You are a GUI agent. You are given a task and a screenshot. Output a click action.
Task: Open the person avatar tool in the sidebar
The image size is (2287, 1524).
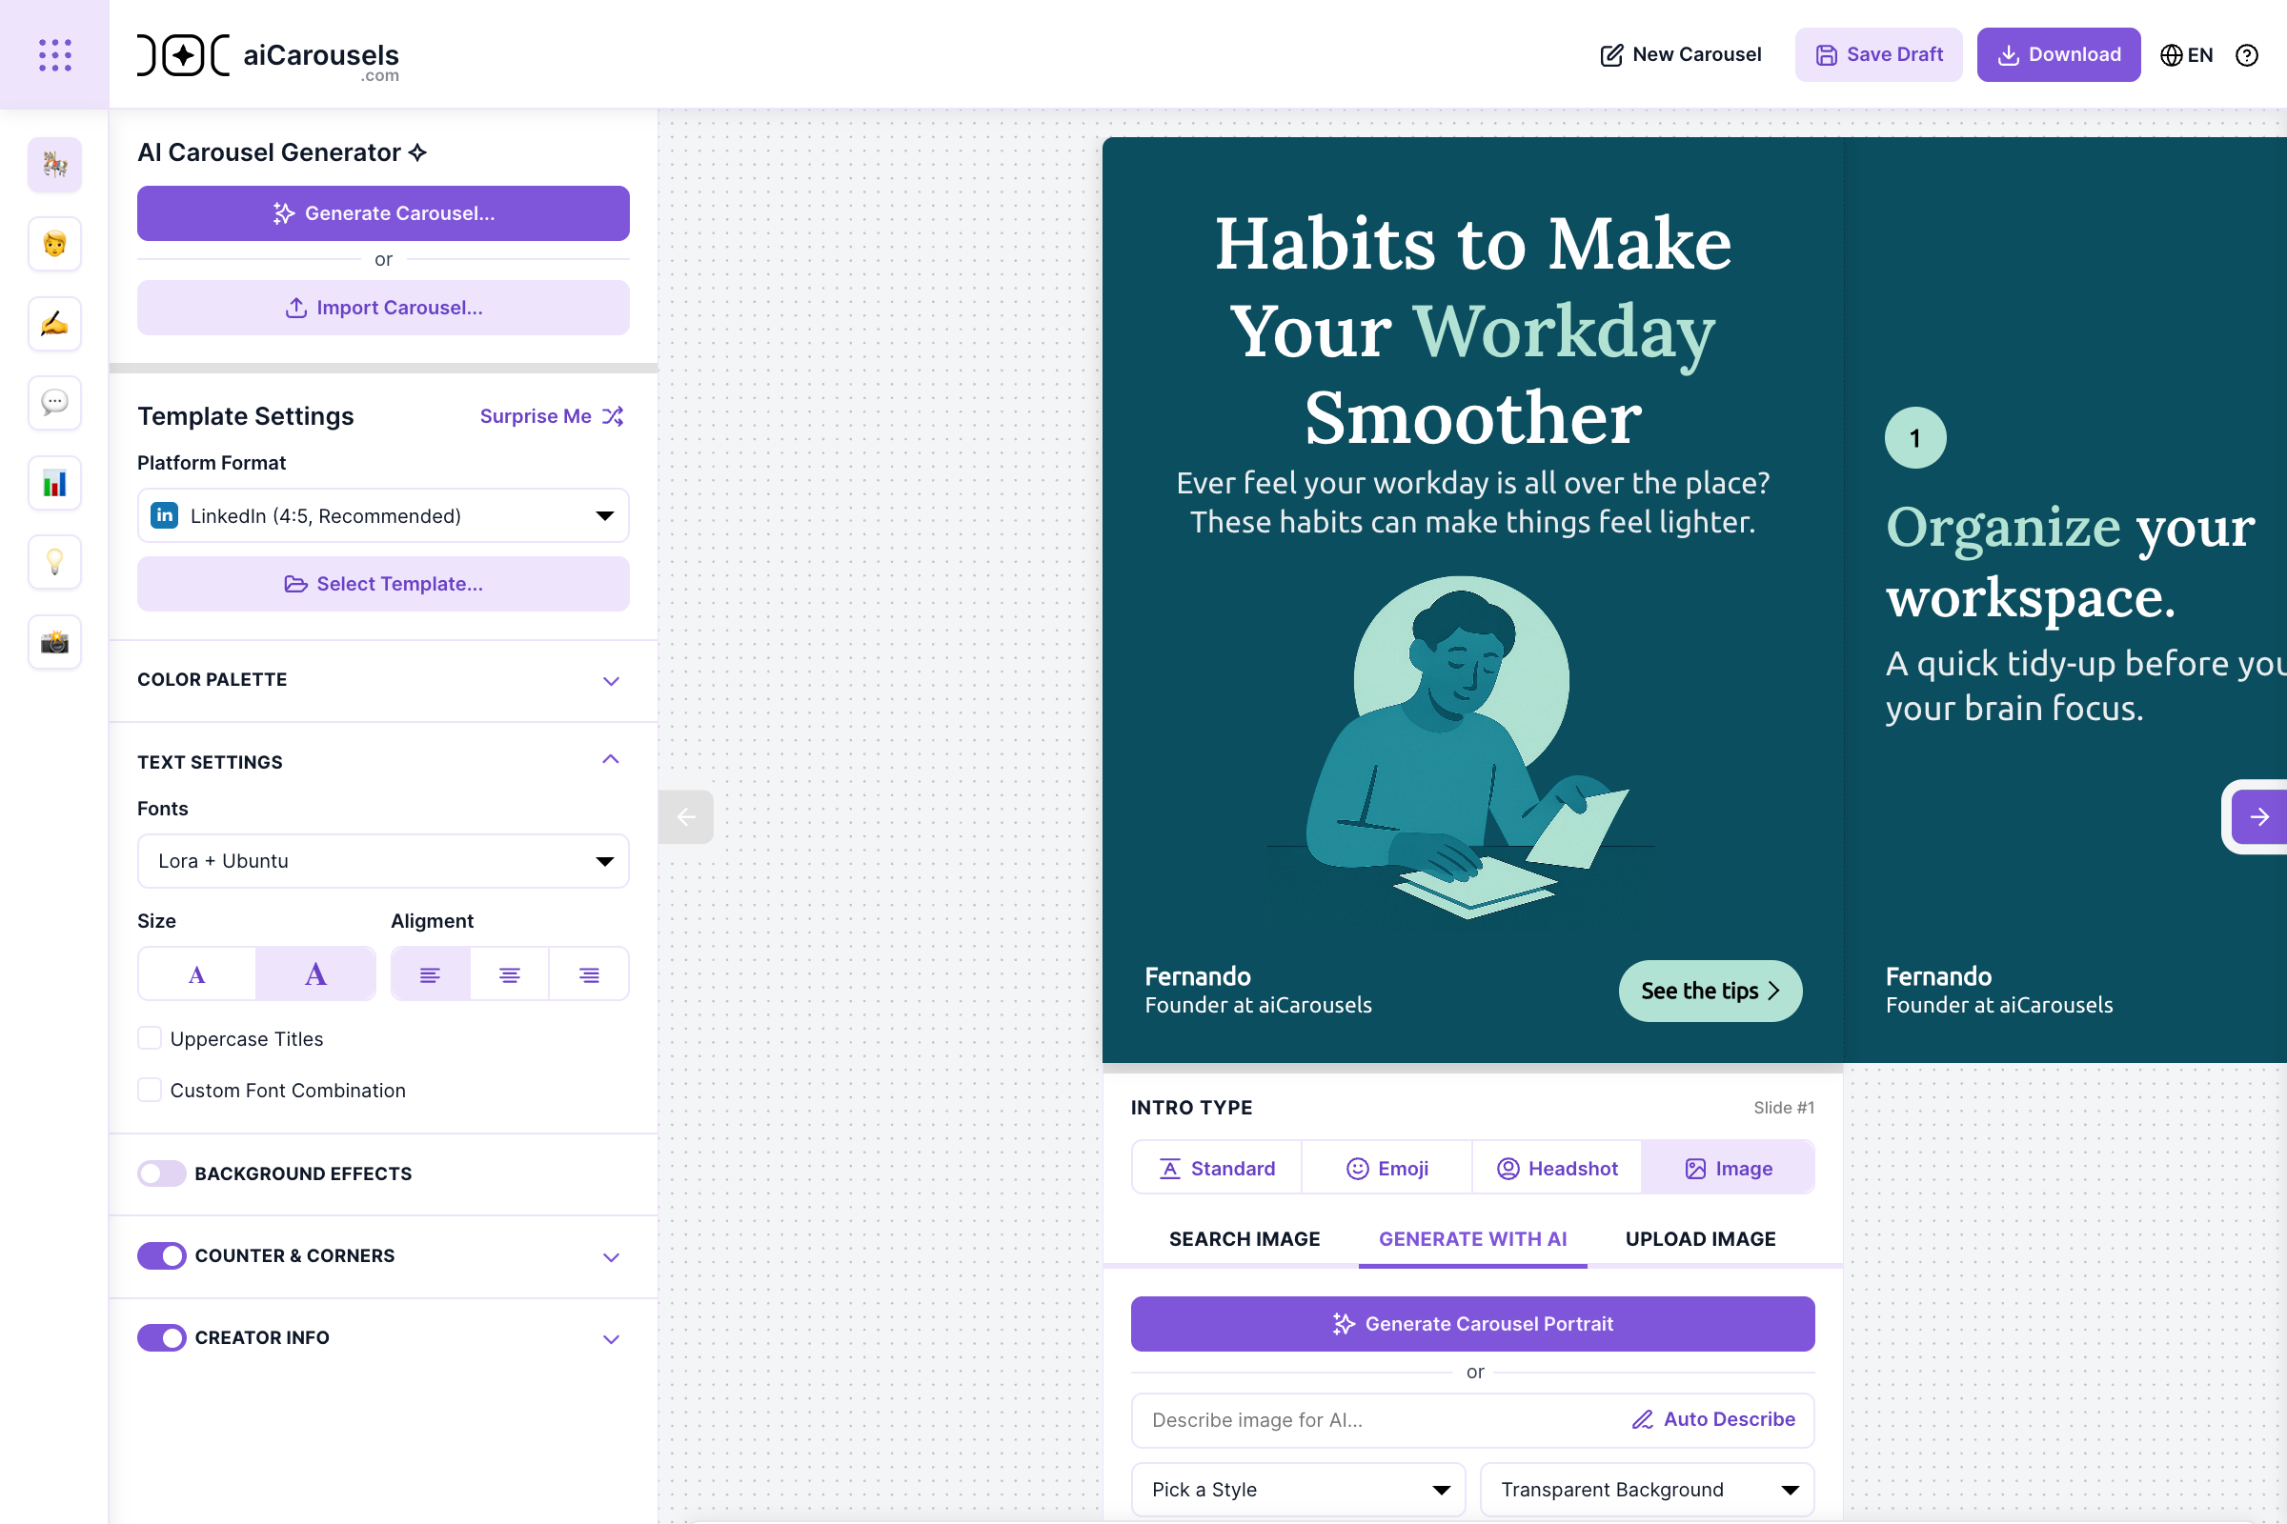54,244
